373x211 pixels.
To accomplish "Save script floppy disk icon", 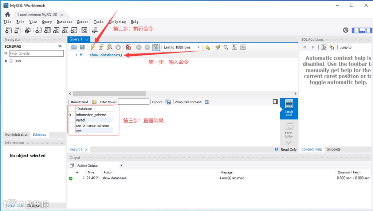I will tap(82, 47).
